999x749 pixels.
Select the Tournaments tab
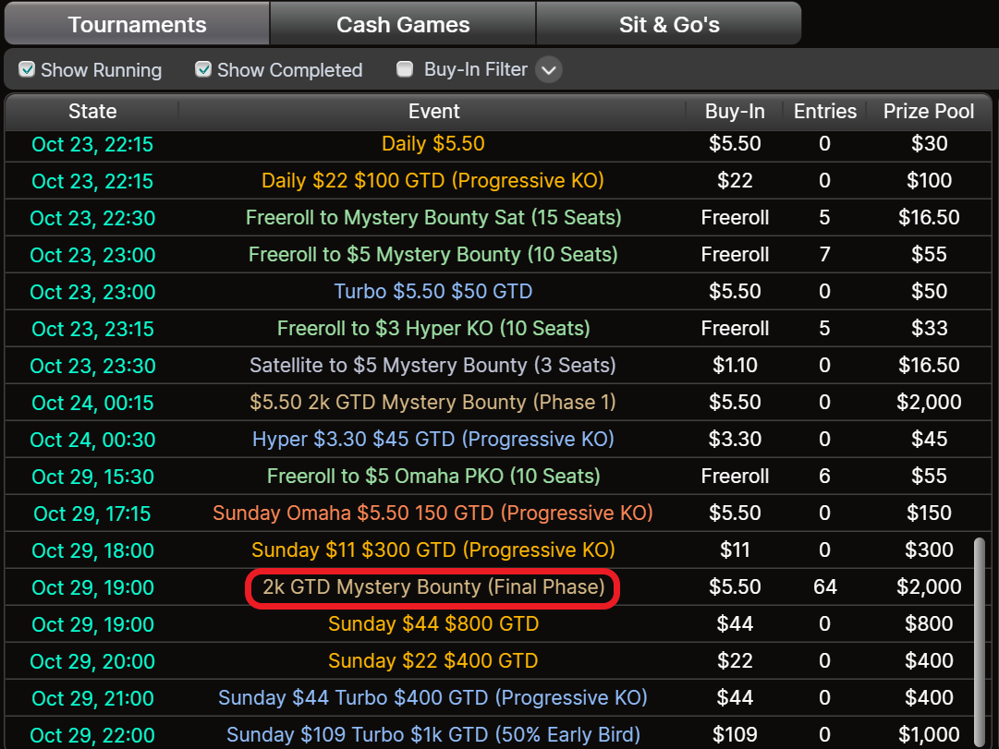135,24
